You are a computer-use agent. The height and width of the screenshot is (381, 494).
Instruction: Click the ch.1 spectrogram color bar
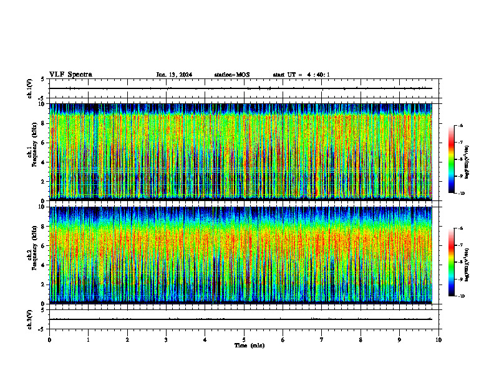coord(452,159)
